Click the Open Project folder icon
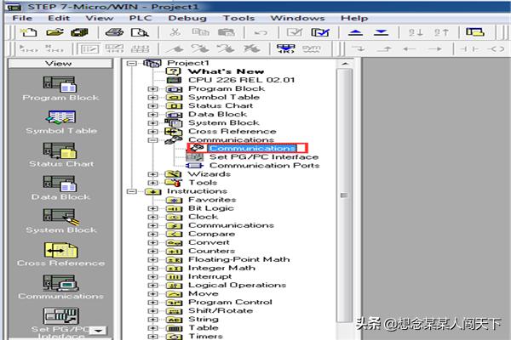Image resolution: width=511 pixels, height=340 pixels. (55, 32)
